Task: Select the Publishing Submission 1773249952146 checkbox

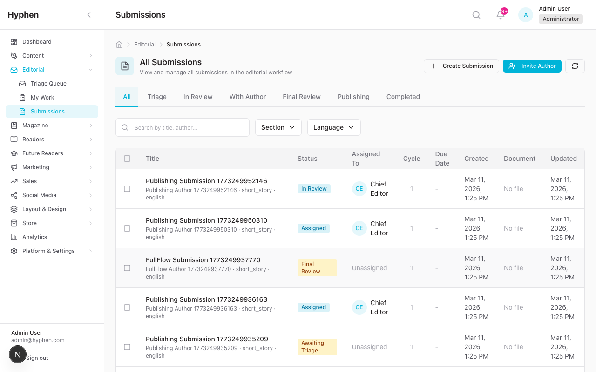Action: click(x=127, y=189)
